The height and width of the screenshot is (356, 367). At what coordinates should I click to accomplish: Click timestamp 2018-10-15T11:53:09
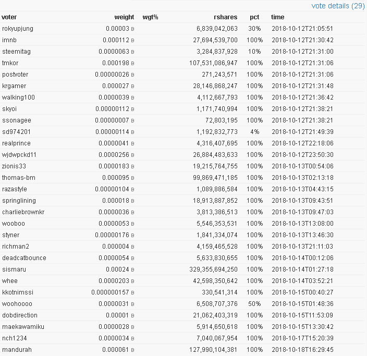click(302, 315)
